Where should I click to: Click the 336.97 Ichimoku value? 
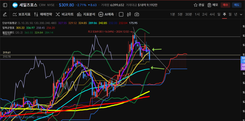pos(30,28)
